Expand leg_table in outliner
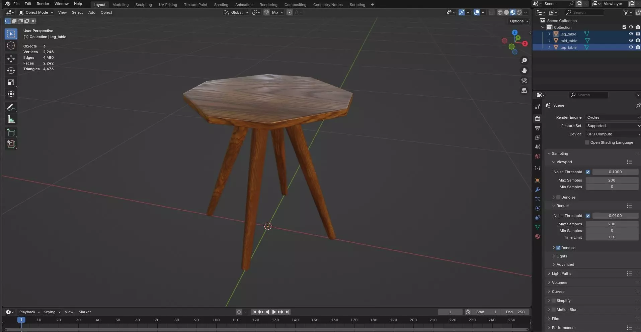The image size is (641, 332). pyautogui.click(x=549, y=34)
